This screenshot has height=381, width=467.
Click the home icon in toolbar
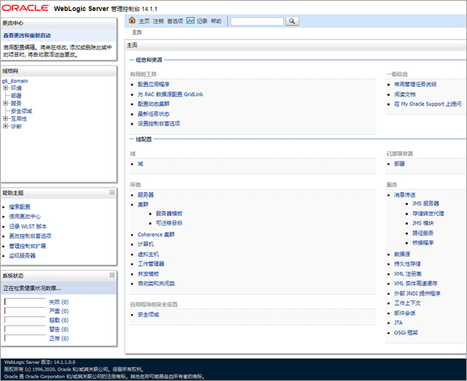tap(132, 20)
